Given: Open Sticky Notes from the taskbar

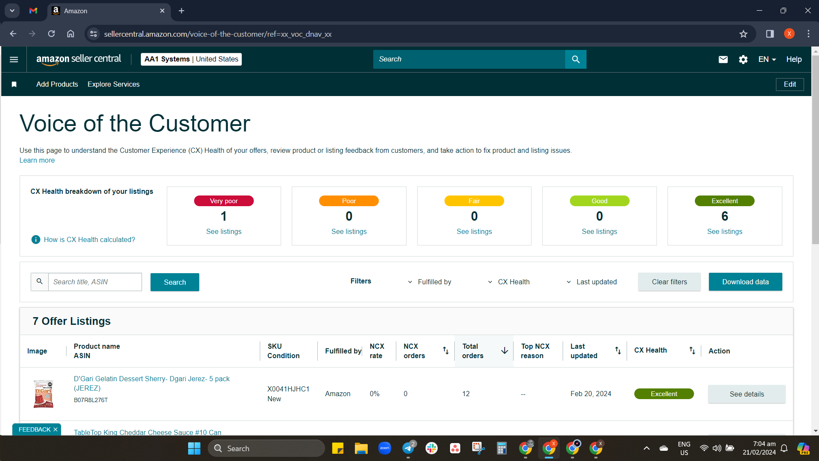Looking at the screenshot, I should click(x=337, y=448).
